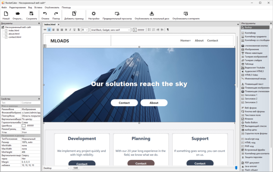
Task: Open the Помощь menu
Action: [x=66, y=7]
